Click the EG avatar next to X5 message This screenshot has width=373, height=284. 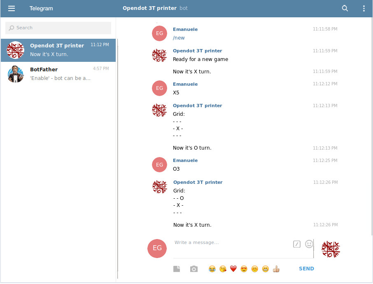tap(159, 88)
